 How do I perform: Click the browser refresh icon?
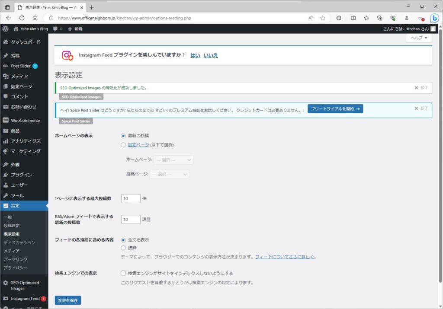(x=21, y=18)
